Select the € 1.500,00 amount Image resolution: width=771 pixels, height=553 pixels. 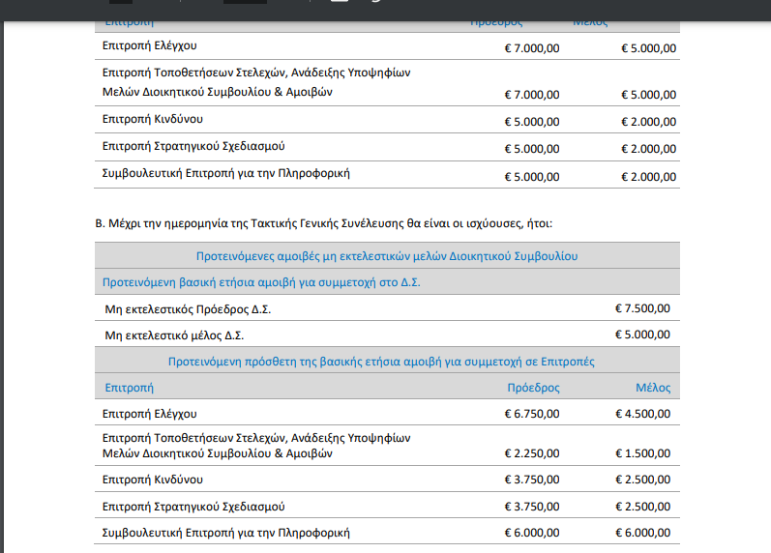tap(642, 453)
